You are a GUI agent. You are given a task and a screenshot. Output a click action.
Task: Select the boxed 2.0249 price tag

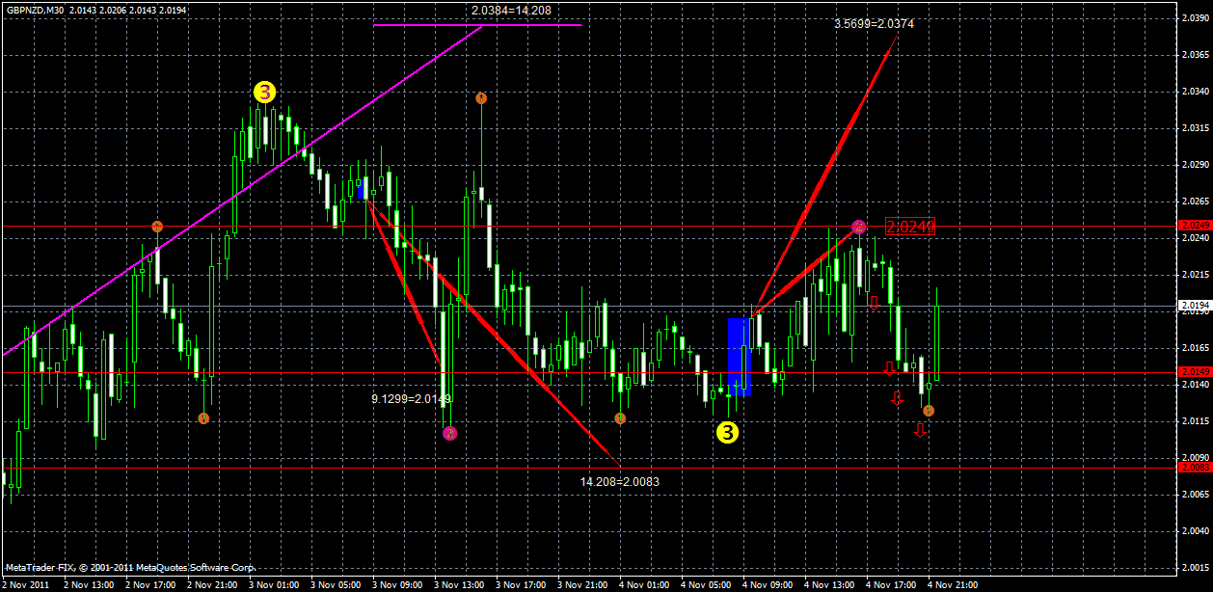click(910, 228)
